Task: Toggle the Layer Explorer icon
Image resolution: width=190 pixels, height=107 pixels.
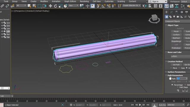Action: [x=161, y=6]
